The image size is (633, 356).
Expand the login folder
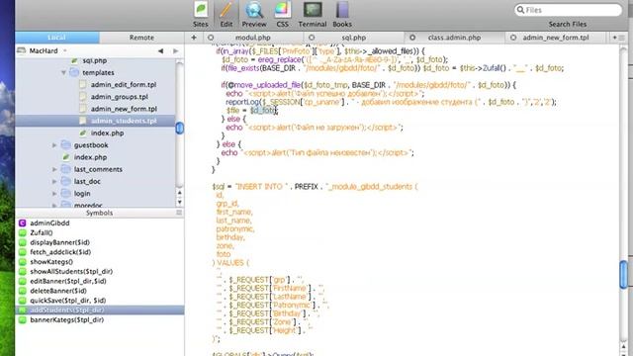[x=54, y=194]
